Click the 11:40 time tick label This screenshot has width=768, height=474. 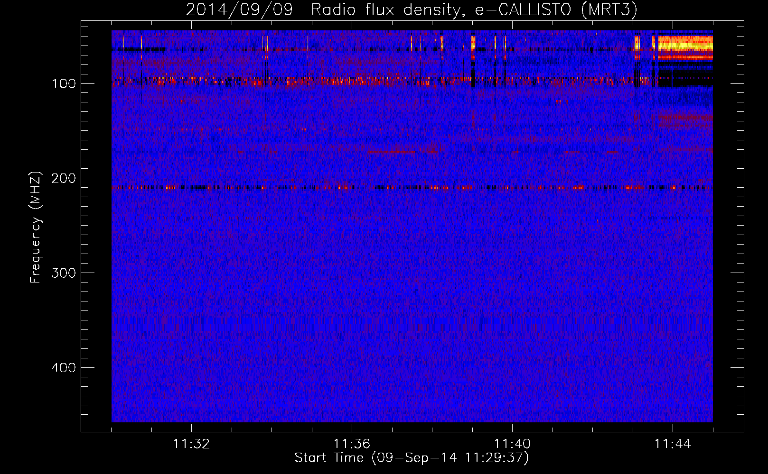coord(512,444)
